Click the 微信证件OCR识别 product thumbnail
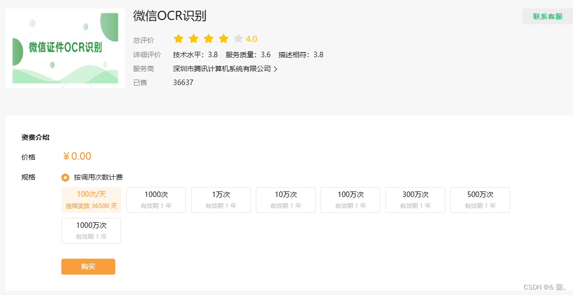 pos(65,48)
